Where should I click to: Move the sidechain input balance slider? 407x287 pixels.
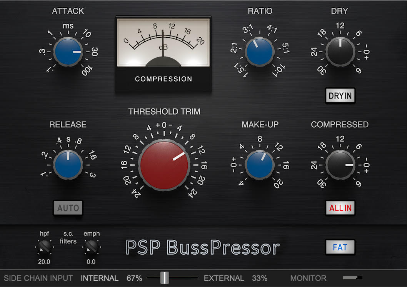pyautogui.click(x=165, y=277)
